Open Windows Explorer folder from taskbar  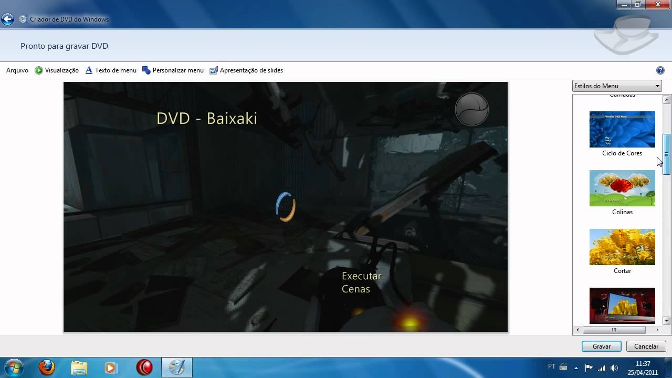(x=79, y=367)
